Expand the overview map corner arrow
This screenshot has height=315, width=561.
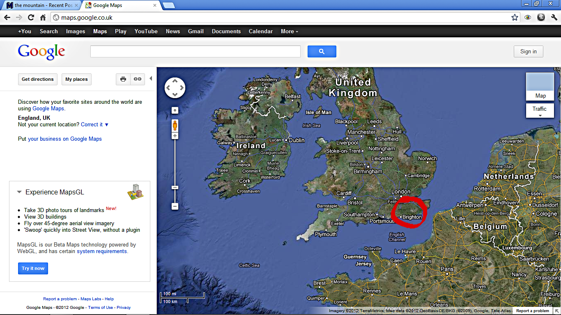click(x=557, y=311)
